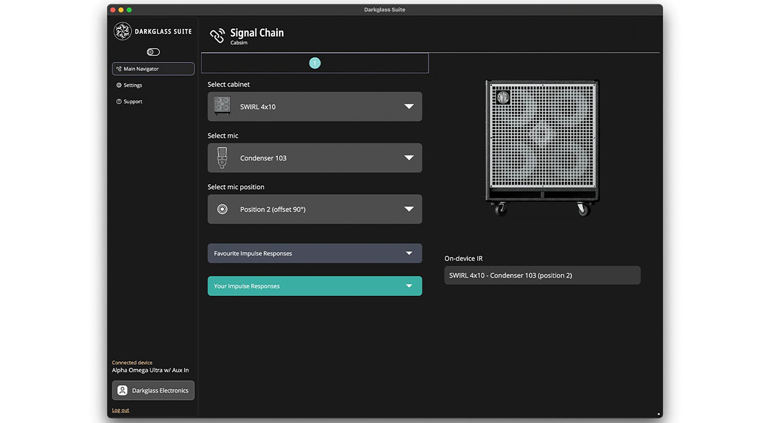Click the cabinet dropdown arrow
This screenshot has height=423, width=769.
[x=409, y=107]
